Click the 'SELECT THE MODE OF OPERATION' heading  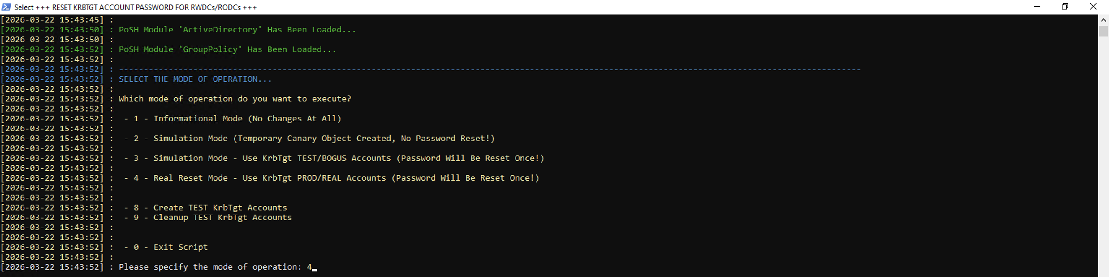[195, 79]
